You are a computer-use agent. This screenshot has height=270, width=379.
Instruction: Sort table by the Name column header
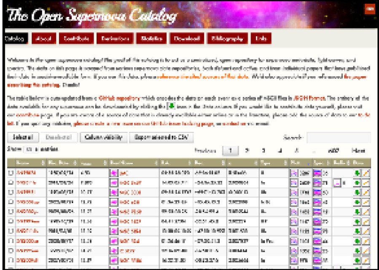coord(30,163)
